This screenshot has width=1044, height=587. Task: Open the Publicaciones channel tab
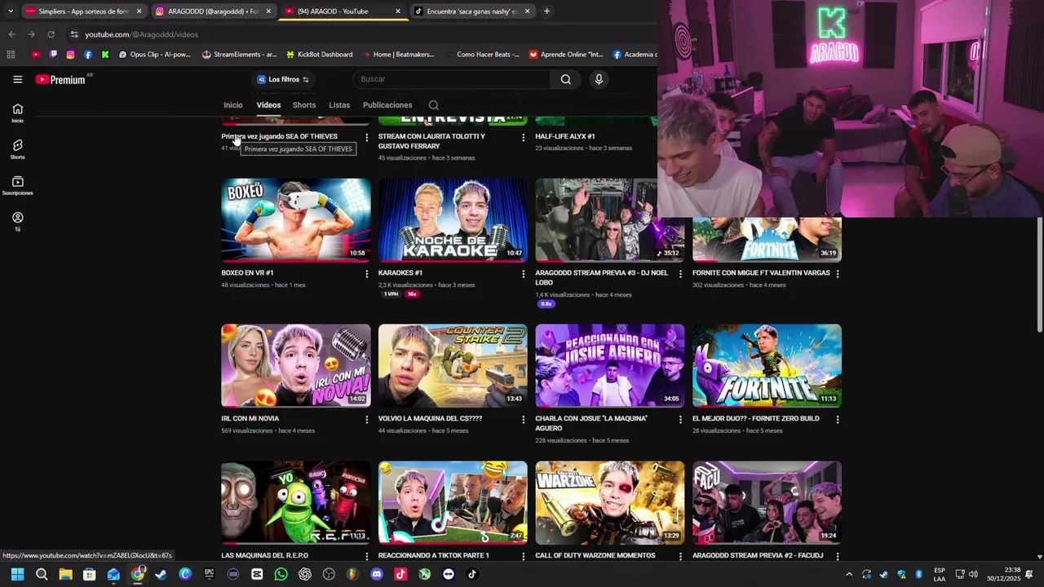pyautogui.click(x=387, y=105)
